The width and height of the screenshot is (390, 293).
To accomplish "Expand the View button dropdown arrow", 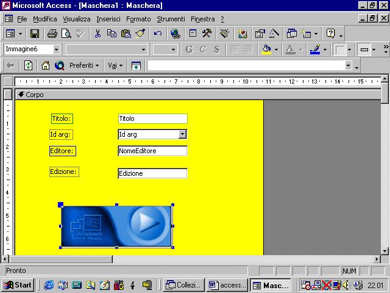I will click(x=20, y=34).
